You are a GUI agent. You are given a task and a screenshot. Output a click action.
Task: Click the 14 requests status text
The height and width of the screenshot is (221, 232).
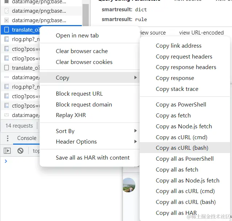(x=19, y=126)
